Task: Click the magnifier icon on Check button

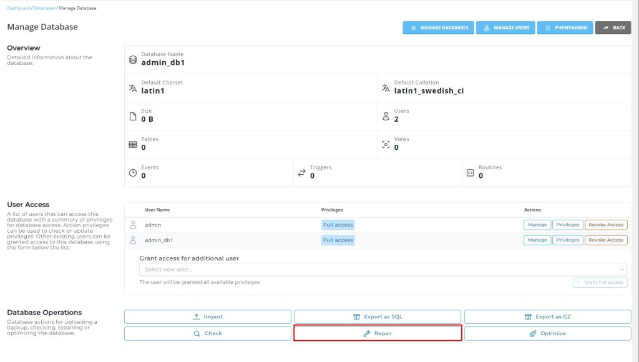Action: pos(197,333)
